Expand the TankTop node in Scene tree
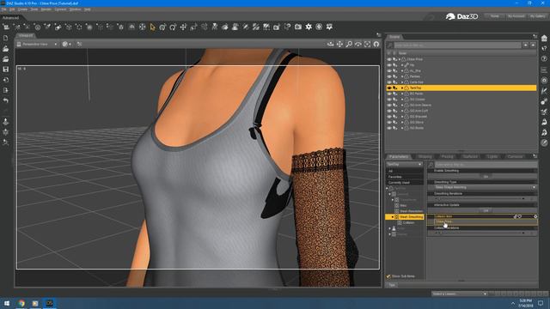Image resolution: width=550 pixels, height=309 pixels. [x=402, y=88]
